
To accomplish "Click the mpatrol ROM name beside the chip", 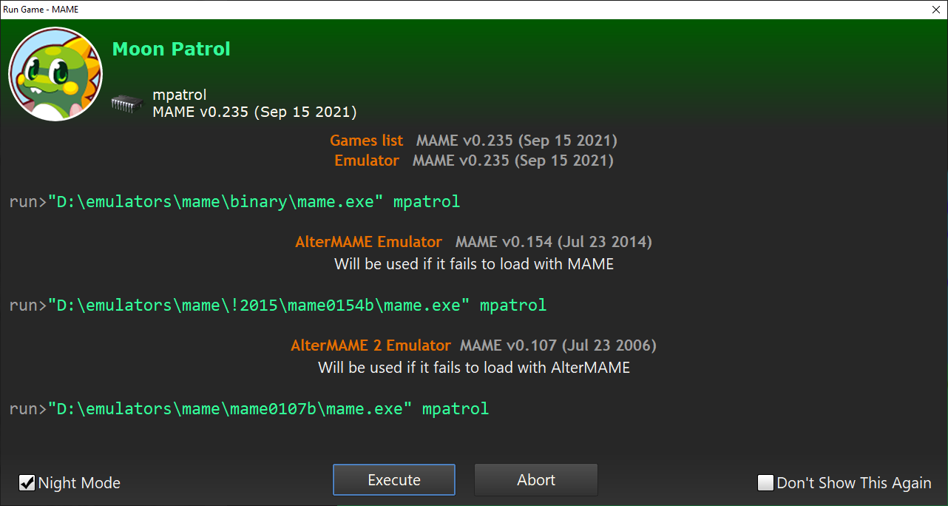I will 179,95.
